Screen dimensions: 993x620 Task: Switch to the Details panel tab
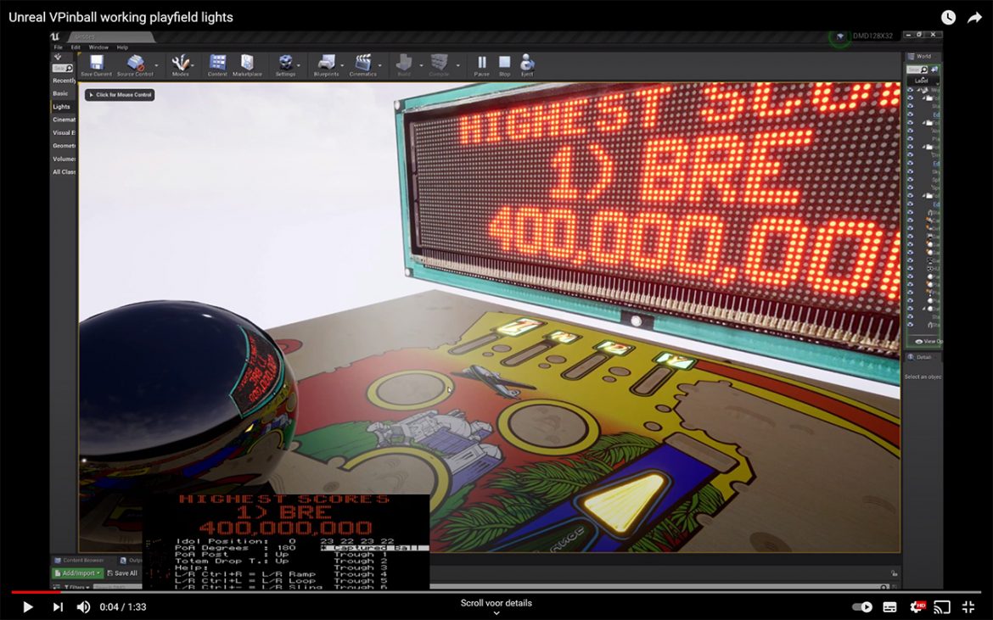click(921, 357)
